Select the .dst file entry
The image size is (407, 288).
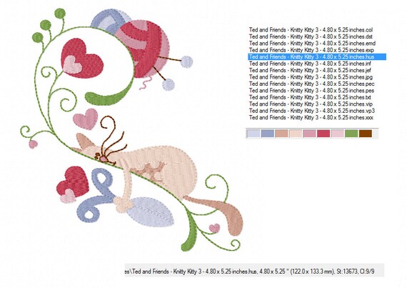pyautogui.click(x=311, y=36)
